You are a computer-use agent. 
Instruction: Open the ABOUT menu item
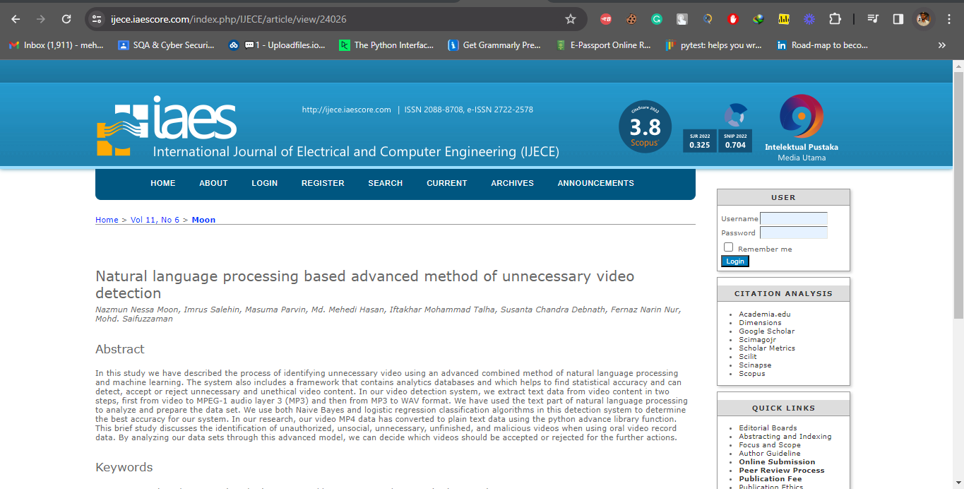(x=213, y=183)
